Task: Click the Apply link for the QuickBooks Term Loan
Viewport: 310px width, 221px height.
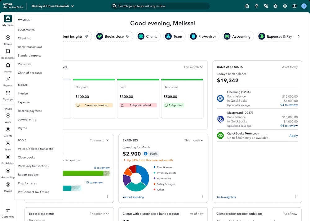Action: click(293, 136)
